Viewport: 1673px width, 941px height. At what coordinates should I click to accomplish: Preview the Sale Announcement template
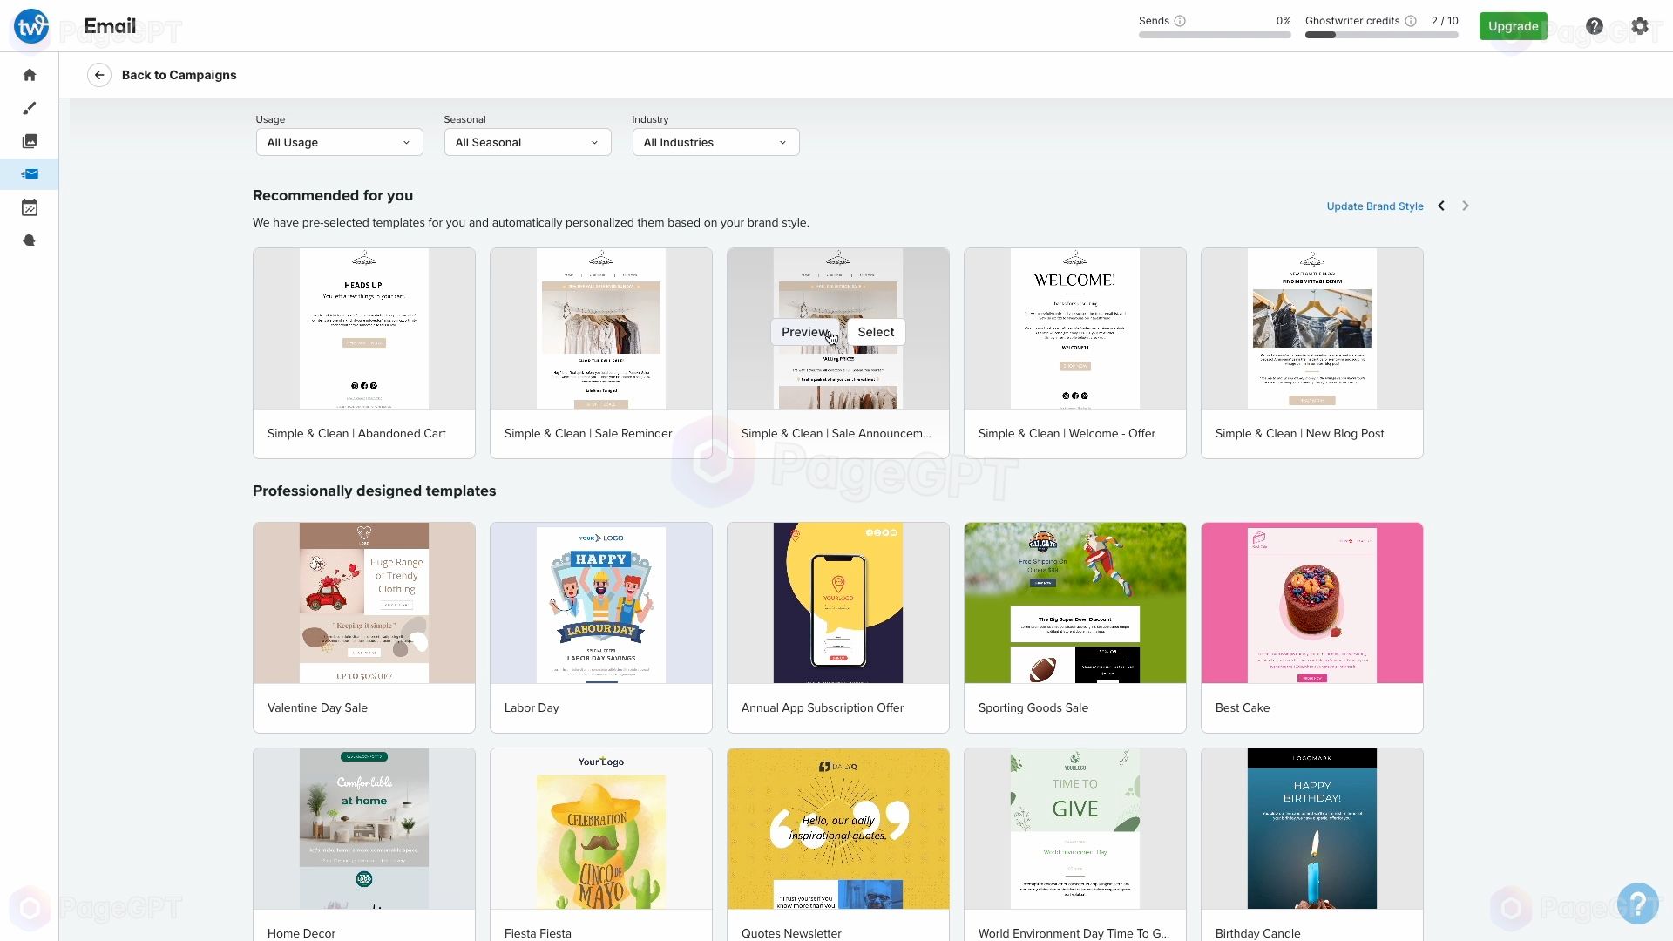pos(803,332)
